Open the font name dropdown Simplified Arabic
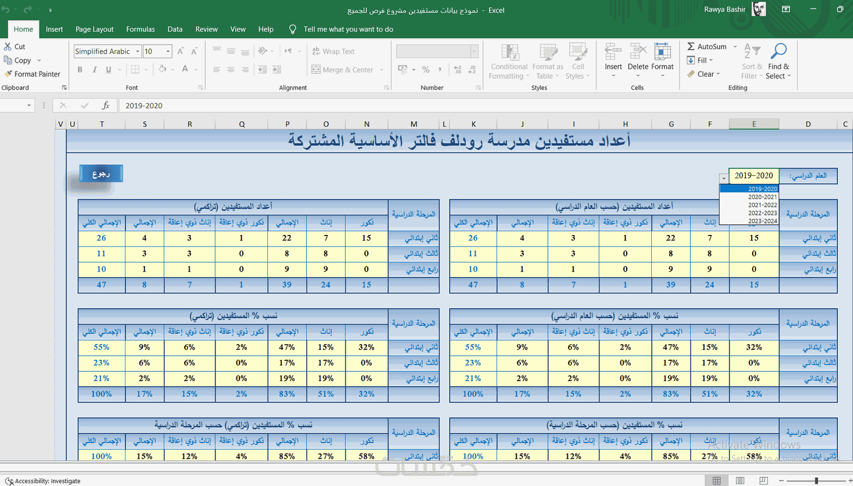The height and width of the screenshot is (486, 853). pyautogui.click(x=137, y=51)
